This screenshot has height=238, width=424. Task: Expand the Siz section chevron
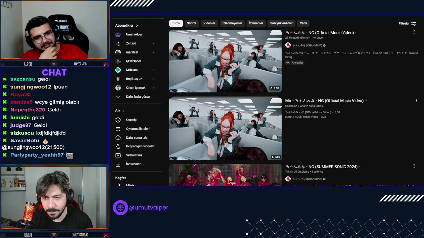click(124, 111)
